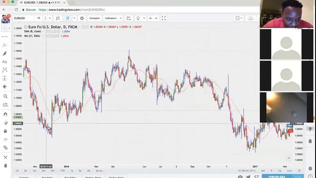The image size is (316, 178).
Task: Select the crosshair cursor tool
Action: [4, 28]
